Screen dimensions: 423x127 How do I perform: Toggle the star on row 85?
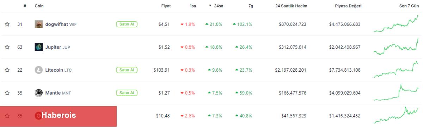(7, 116)
